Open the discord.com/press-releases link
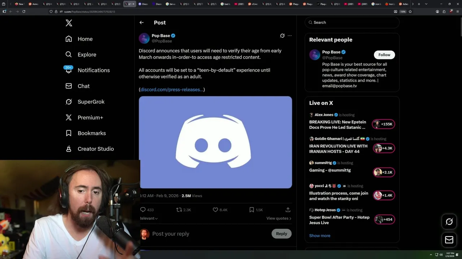462x259 pixels. 172,90
